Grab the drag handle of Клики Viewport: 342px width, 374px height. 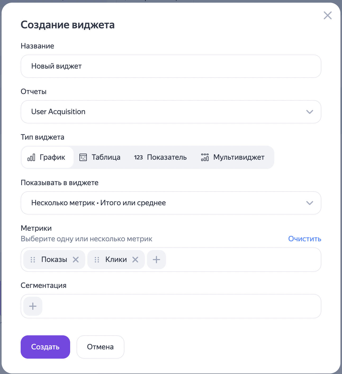97,260
